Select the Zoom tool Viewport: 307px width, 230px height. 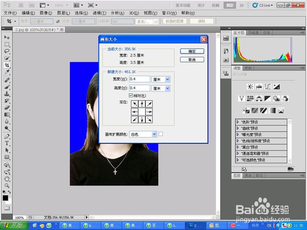click(7, 185)
